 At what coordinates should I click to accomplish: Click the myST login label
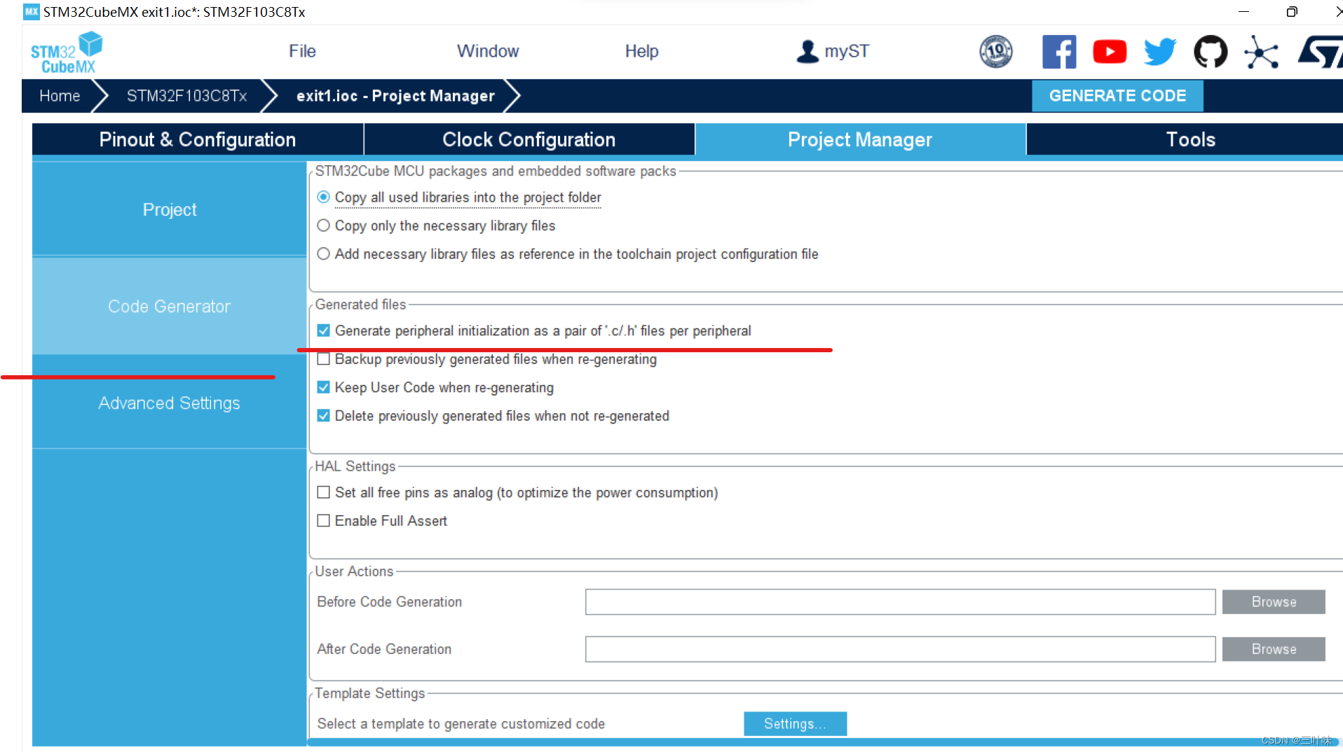click(x=847, y=51)
